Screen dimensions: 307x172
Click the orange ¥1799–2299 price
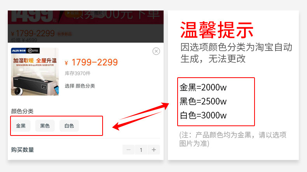click(x=91, y=63)
